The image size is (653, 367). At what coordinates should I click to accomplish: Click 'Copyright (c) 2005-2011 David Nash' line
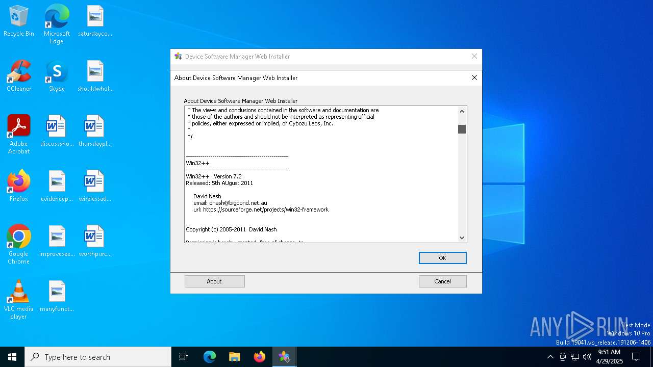pos(232,229)
